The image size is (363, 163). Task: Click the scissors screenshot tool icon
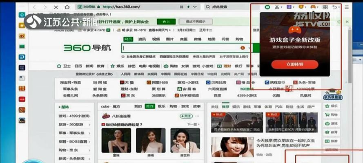point(277,7)
